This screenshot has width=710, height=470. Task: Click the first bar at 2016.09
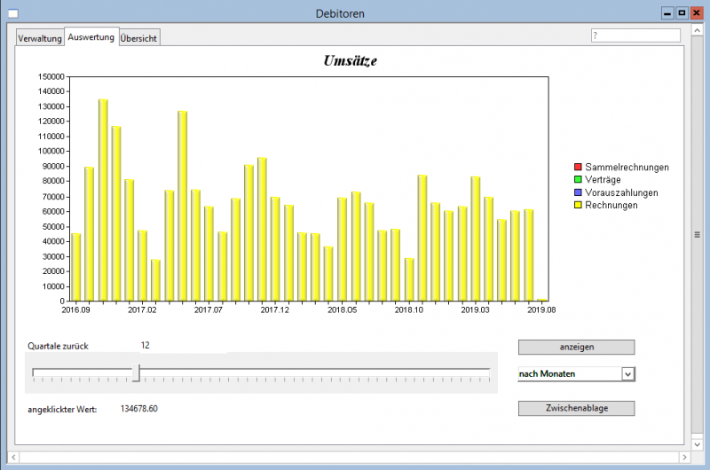(76, 267)
